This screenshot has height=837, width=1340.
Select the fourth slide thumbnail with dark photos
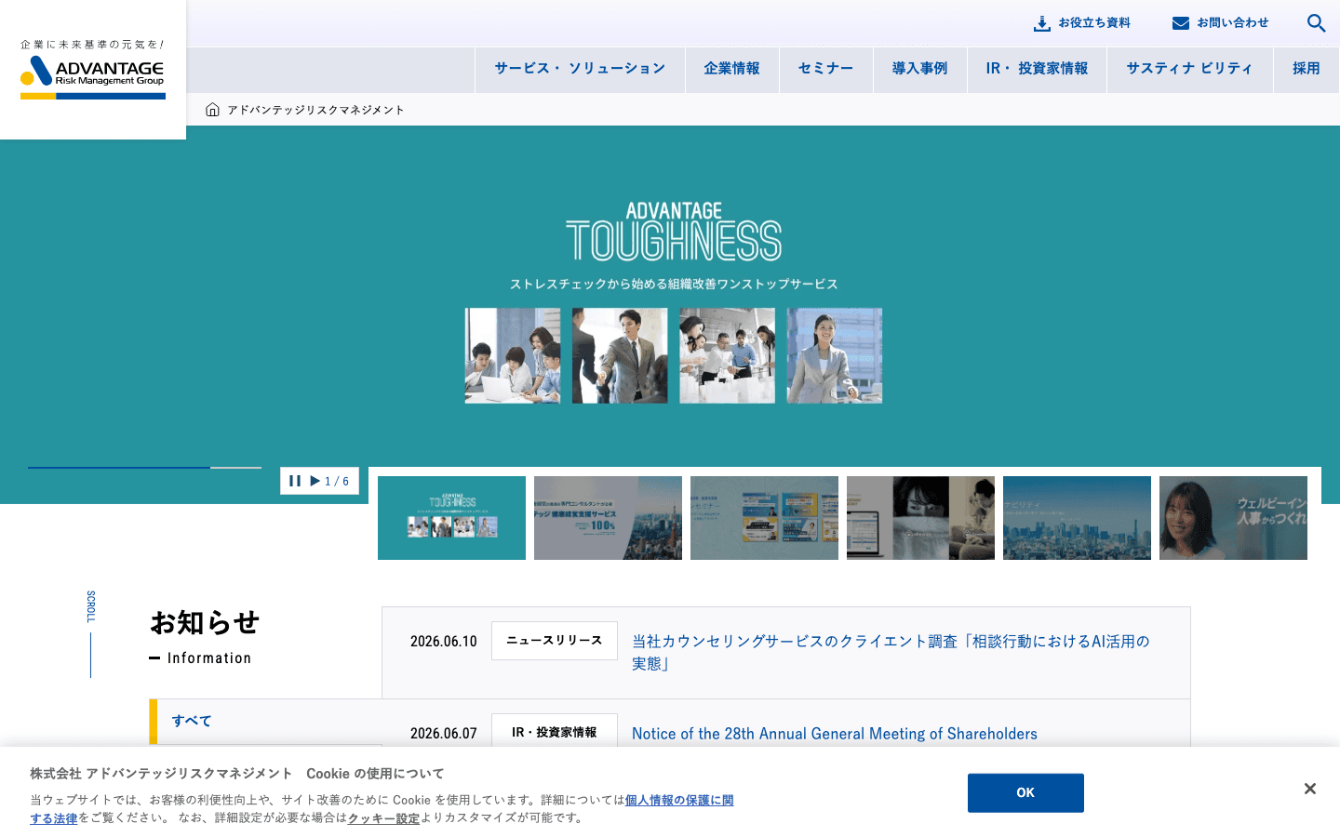[x=920, y=518]
